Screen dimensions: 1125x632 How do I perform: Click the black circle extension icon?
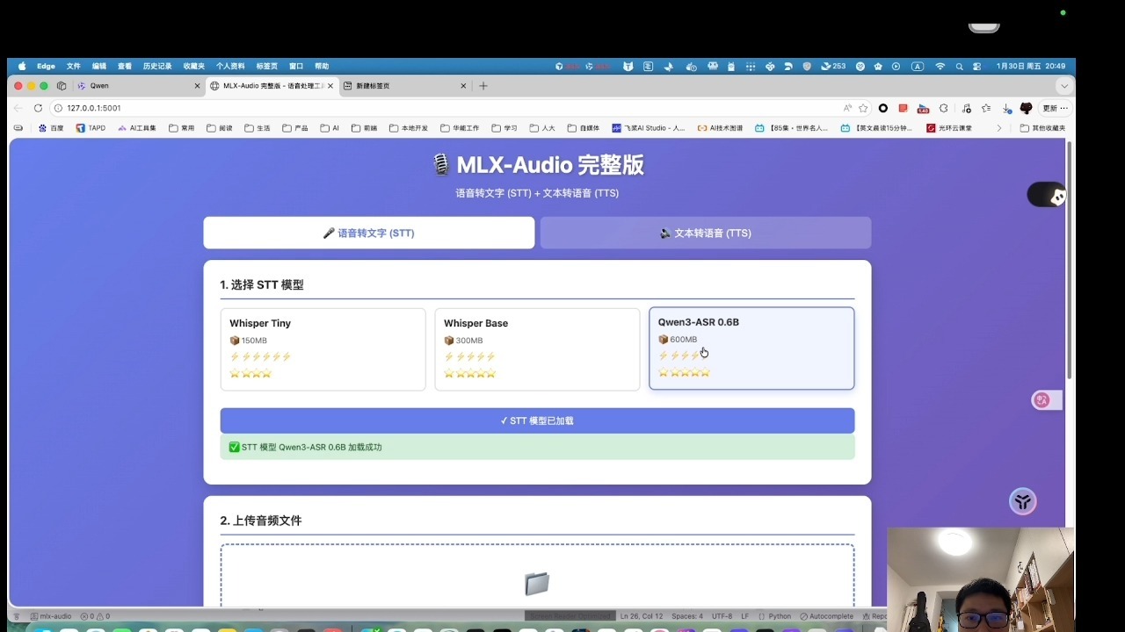(883, 108)
